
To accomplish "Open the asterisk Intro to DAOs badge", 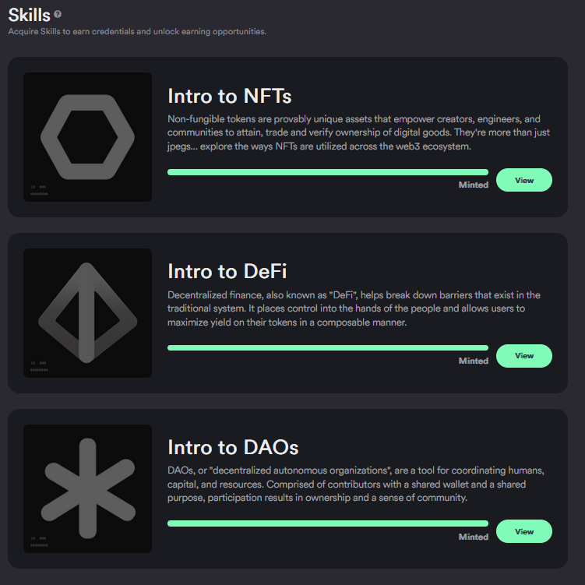I will point(88,488).
